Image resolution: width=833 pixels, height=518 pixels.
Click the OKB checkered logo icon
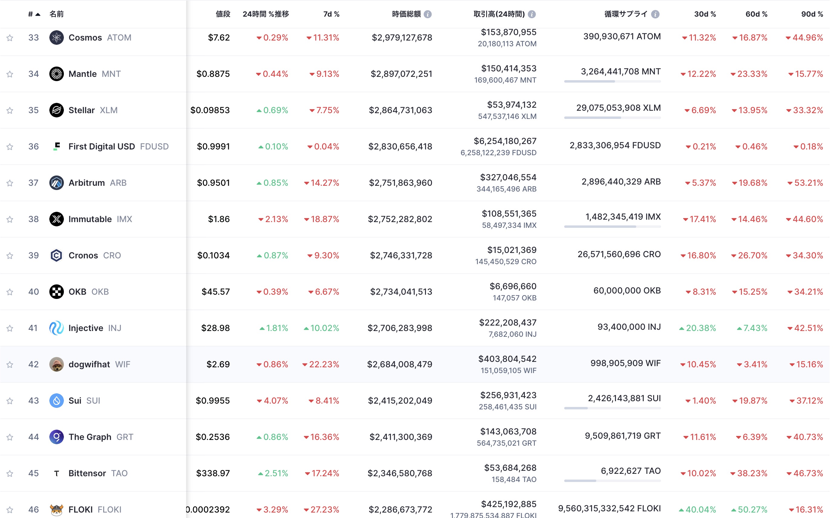click(x=57, y=292)
